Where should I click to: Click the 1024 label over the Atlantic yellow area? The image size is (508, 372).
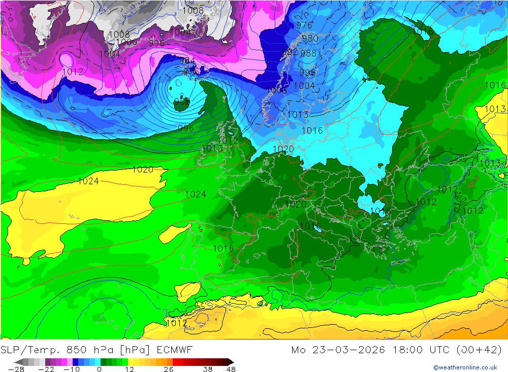click(x=88, y=181)
